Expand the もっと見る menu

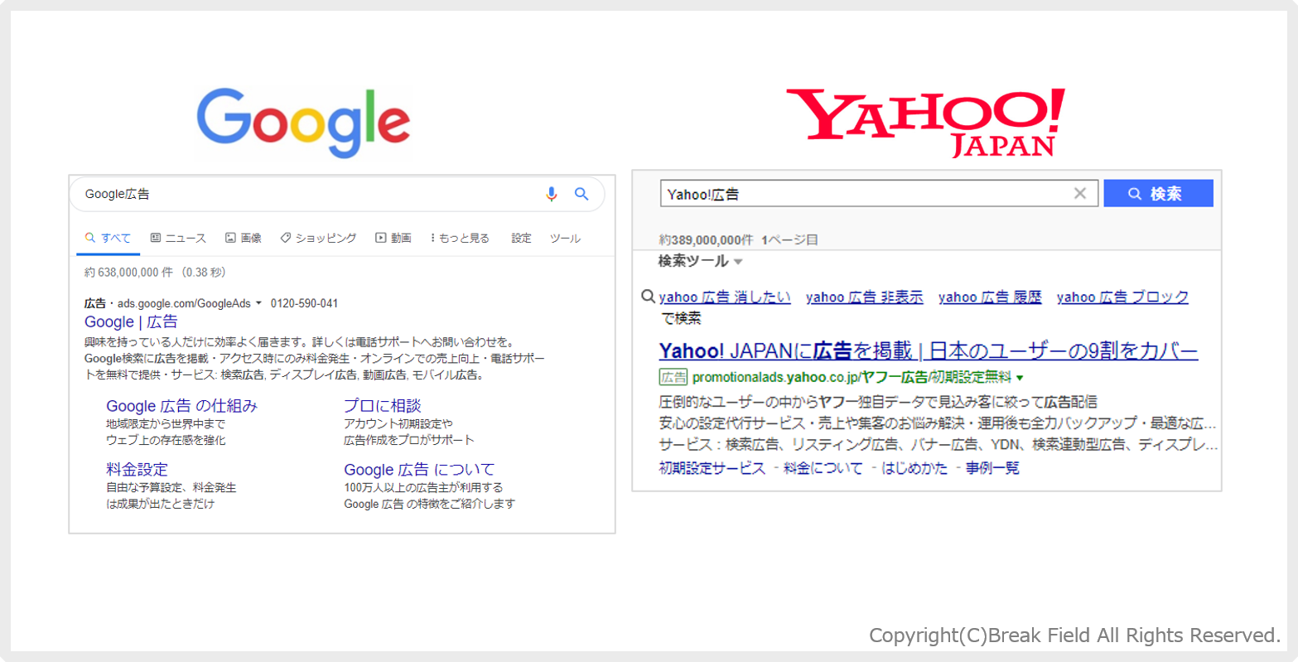(461, 238)
